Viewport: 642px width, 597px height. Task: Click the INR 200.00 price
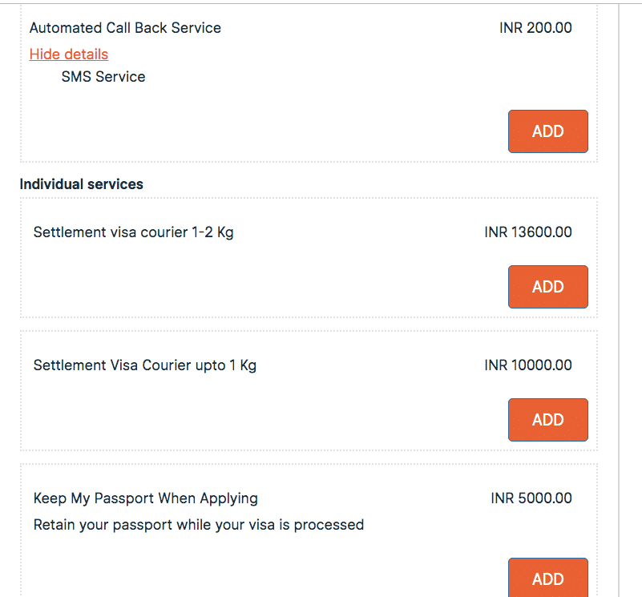click(535, 28)
